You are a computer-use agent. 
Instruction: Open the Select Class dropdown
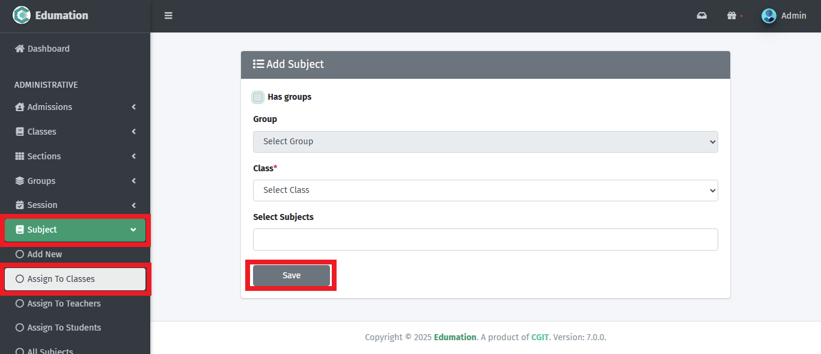485,191
